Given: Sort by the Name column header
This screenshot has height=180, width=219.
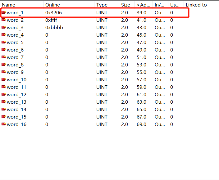Looking at the screenshot, I should [9, 5].
